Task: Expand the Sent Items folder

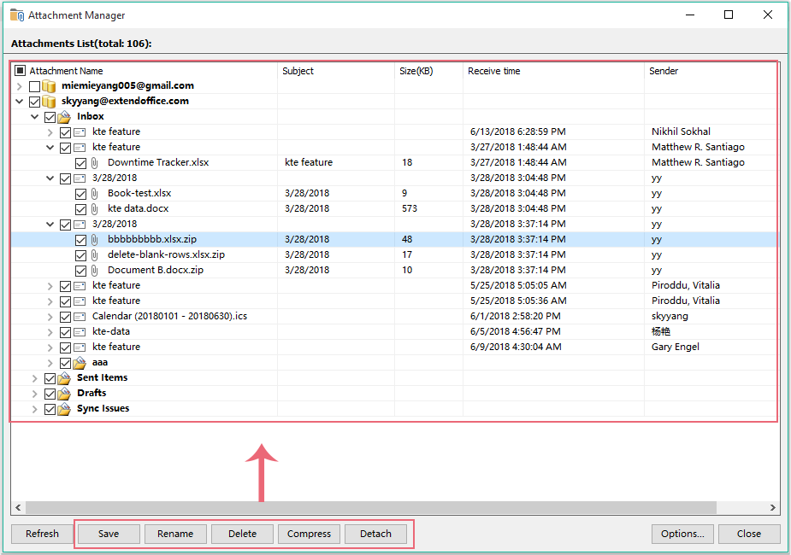Action: (x=35, y=378)
